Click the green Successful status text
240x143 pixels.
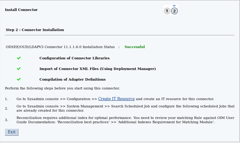pyautogui.click(x=134, y=47)
